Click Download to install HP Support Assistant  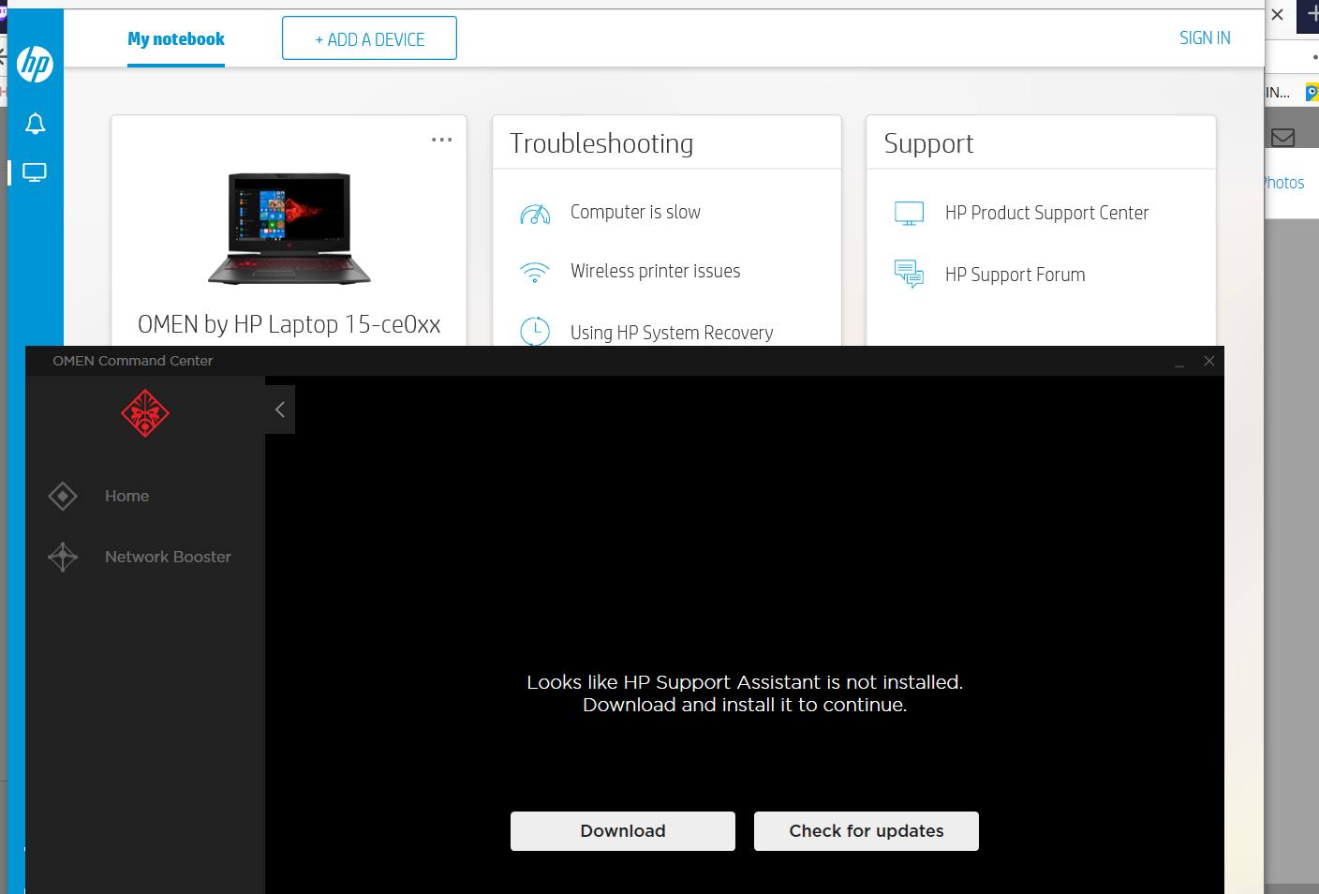click(622, 830)
